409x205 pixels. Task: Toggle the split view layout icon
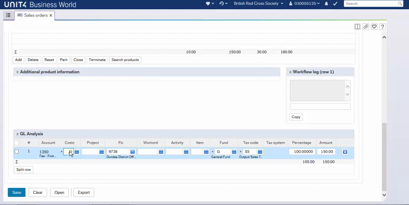tap(357, 27)
